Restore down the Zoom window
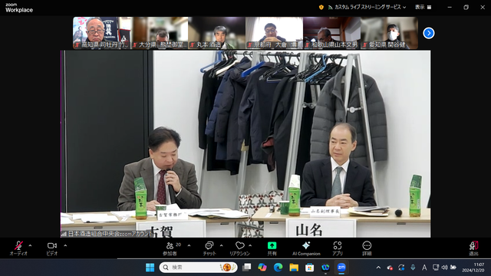Image resolution: width=491 pixels, height=276 pixels. pyautogui.click(x=466, y=7)
